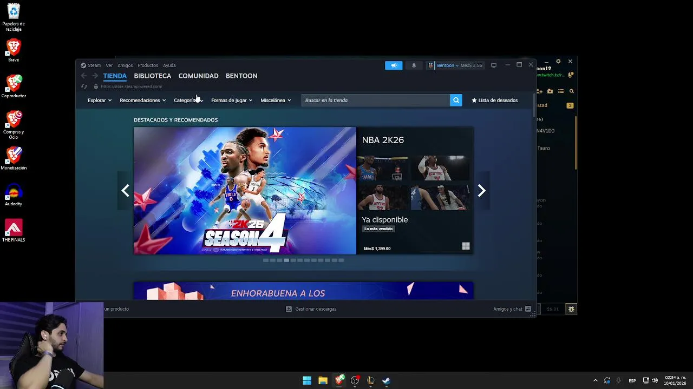Open THE FINALS desktop shortcut
693x389 pixels.
click(14, 231)
